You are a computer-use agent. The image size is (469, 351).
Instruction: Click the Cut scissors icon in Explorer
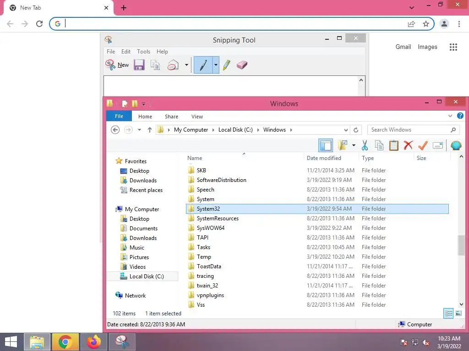tap(365, 145)
